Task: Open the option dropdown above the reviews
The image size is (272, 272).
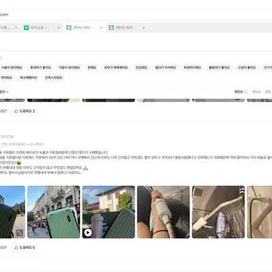Action: point(4,92)
